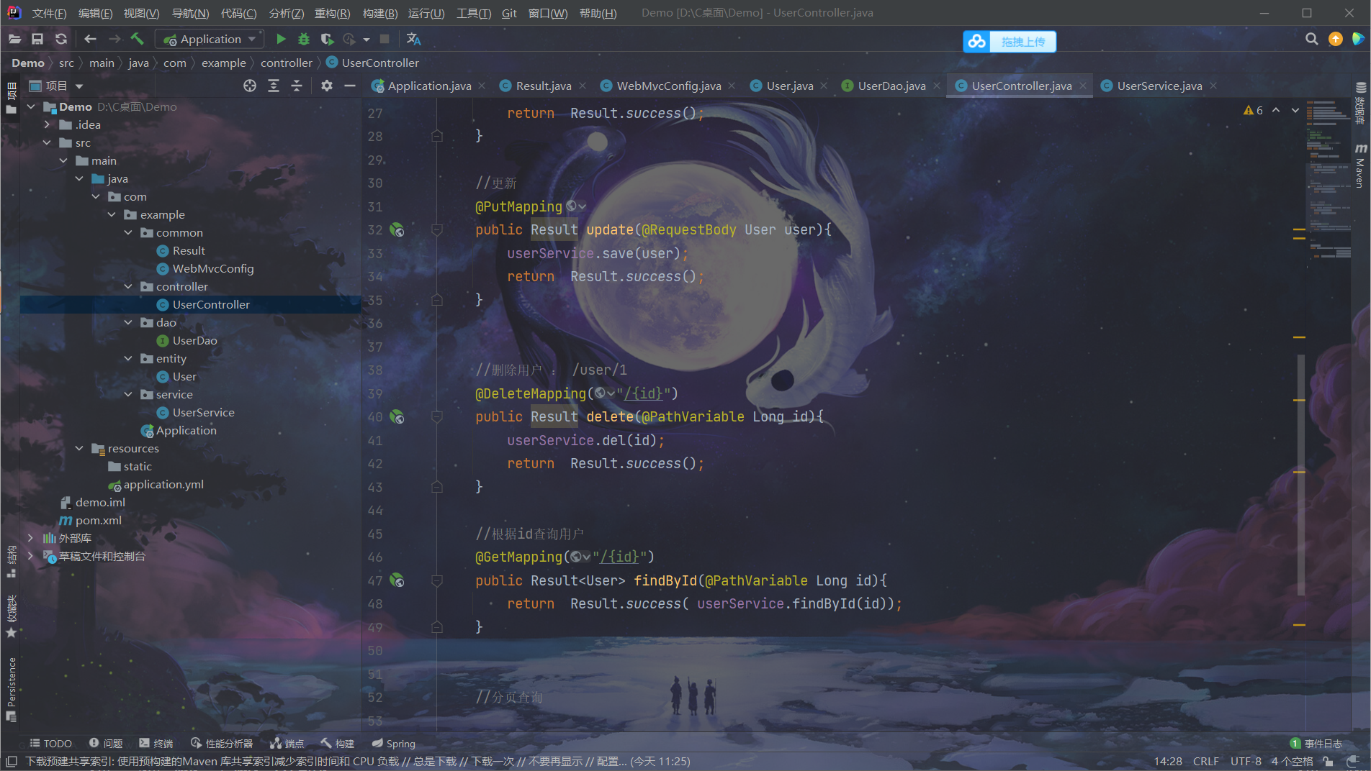1371x771 pixels.
Task: Click the Translate toolbar icon
Action: pos(413,39)
